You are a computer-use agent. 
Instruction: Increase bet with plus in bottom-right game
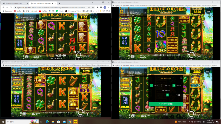click(x=198, y=116)
